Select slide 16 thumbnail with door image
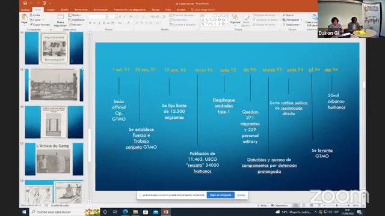 point(54,122)
